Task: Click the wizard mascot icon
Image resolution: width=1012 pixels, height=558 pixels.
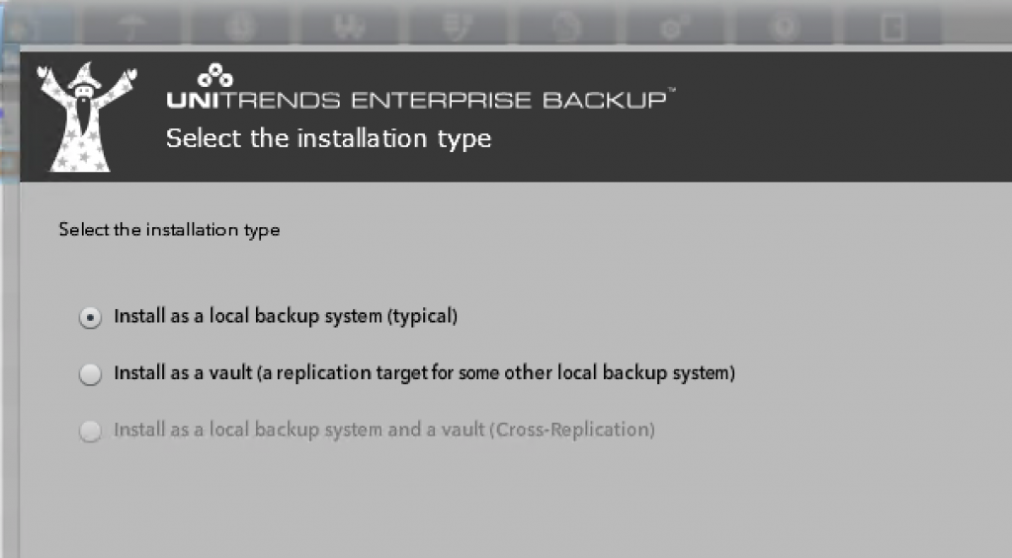Action: click(x=86, y=118)
